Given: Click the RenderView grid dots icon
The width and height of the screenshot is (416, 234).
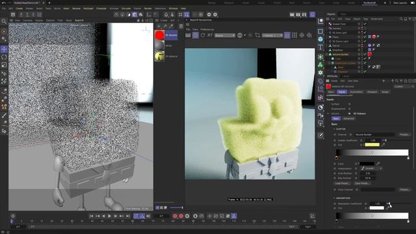Looking at the screenshot, I should pos(294,35).
